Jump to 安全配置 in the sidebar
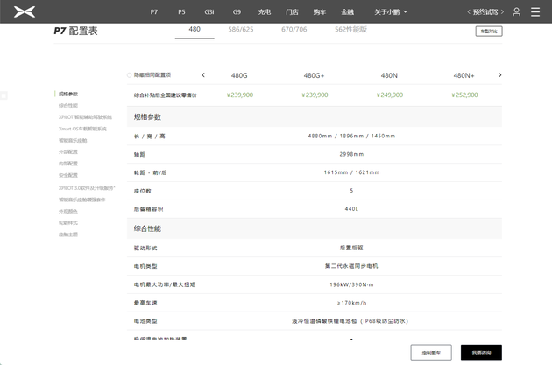This screenshot has height=365, width=552. coord(68,176)
